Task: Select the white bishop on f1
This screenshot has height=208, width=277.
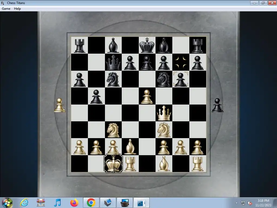Action: 164,164
